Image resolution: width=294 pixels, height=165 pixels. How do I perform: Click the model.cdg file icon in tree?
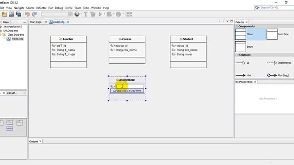[x=8, y=38]
